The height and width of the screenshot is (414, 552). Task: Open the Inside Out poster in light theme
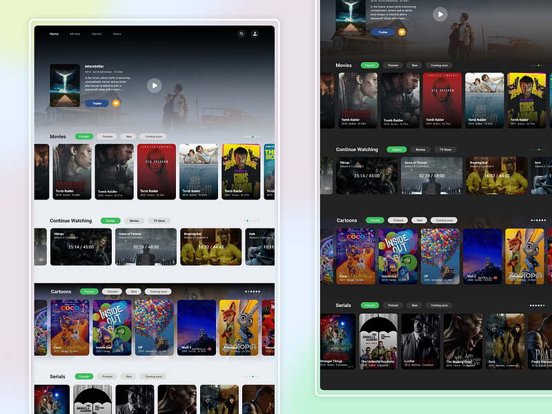(112, 328)
